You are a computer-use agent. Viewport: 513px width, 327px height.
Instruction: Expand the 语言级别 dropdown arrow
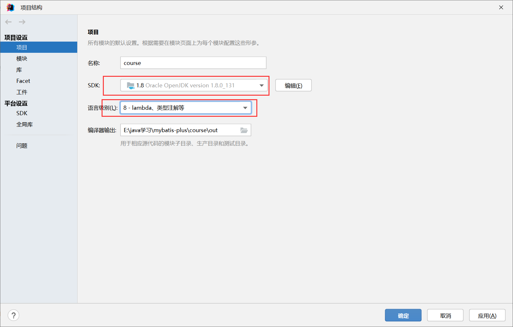(245, 108)
